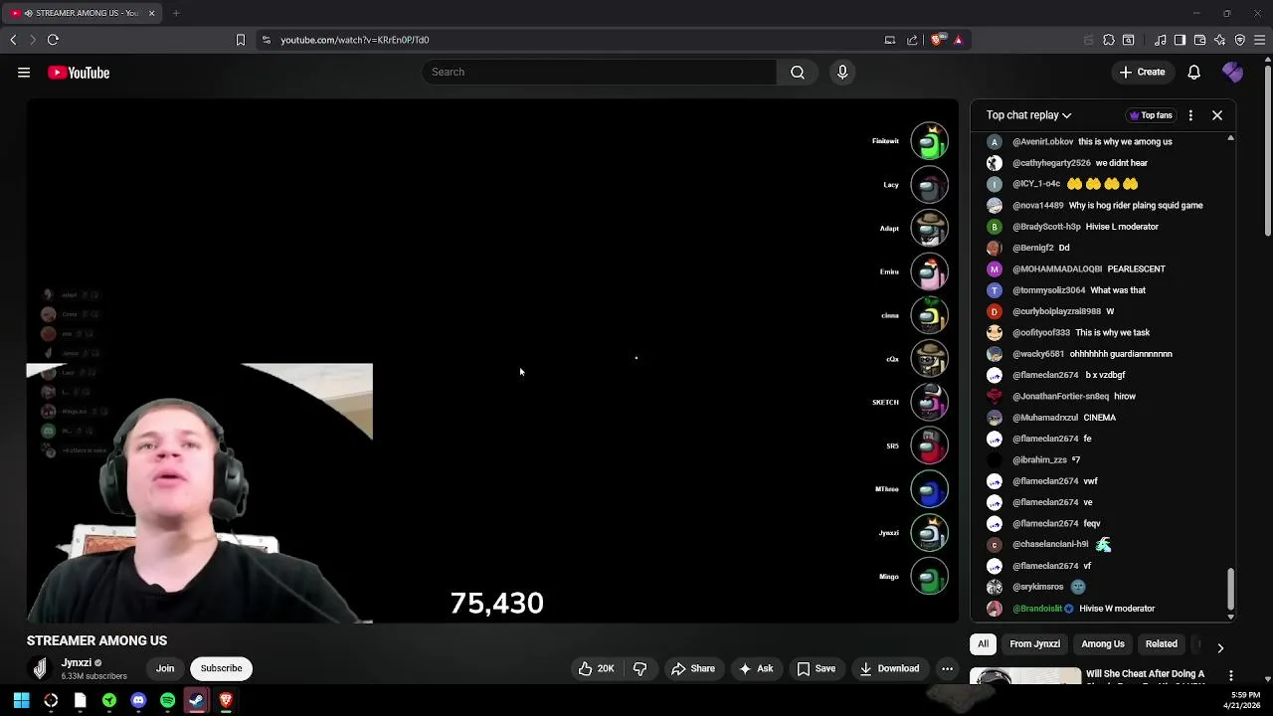The width and height of the screenshot is (1273, 716).
Task: Click the Create button
Action: tap(1142, 72)
